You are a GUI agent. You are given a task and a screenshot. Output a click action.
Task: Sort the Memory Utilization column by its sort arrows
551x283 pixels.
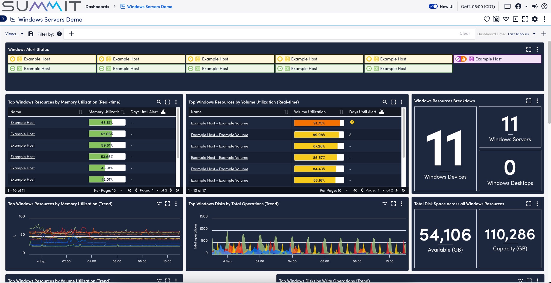123,112
